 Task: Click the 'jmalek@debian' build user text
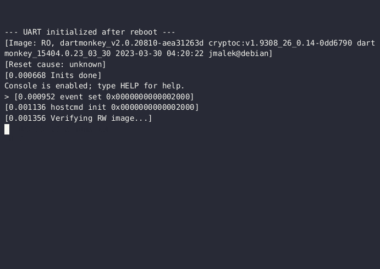[239, 53]
